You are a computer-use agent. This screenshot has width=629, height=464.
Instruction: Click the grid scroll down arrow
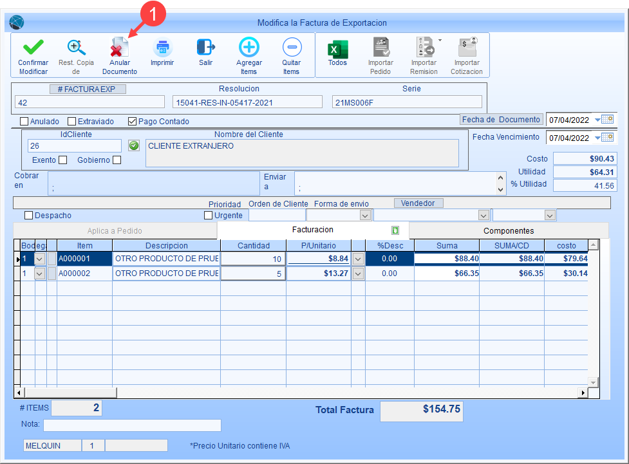pos(594,382)
